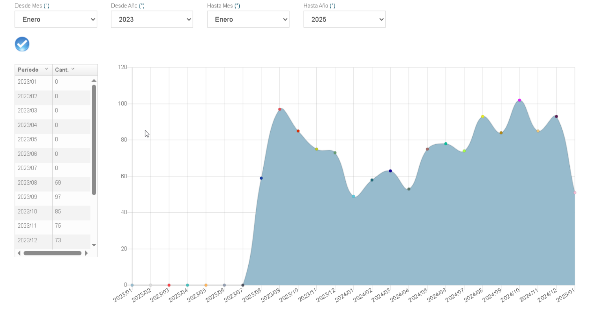Click the table scroll left arrow
Screen dimensions: 589x318
(19, 253)
